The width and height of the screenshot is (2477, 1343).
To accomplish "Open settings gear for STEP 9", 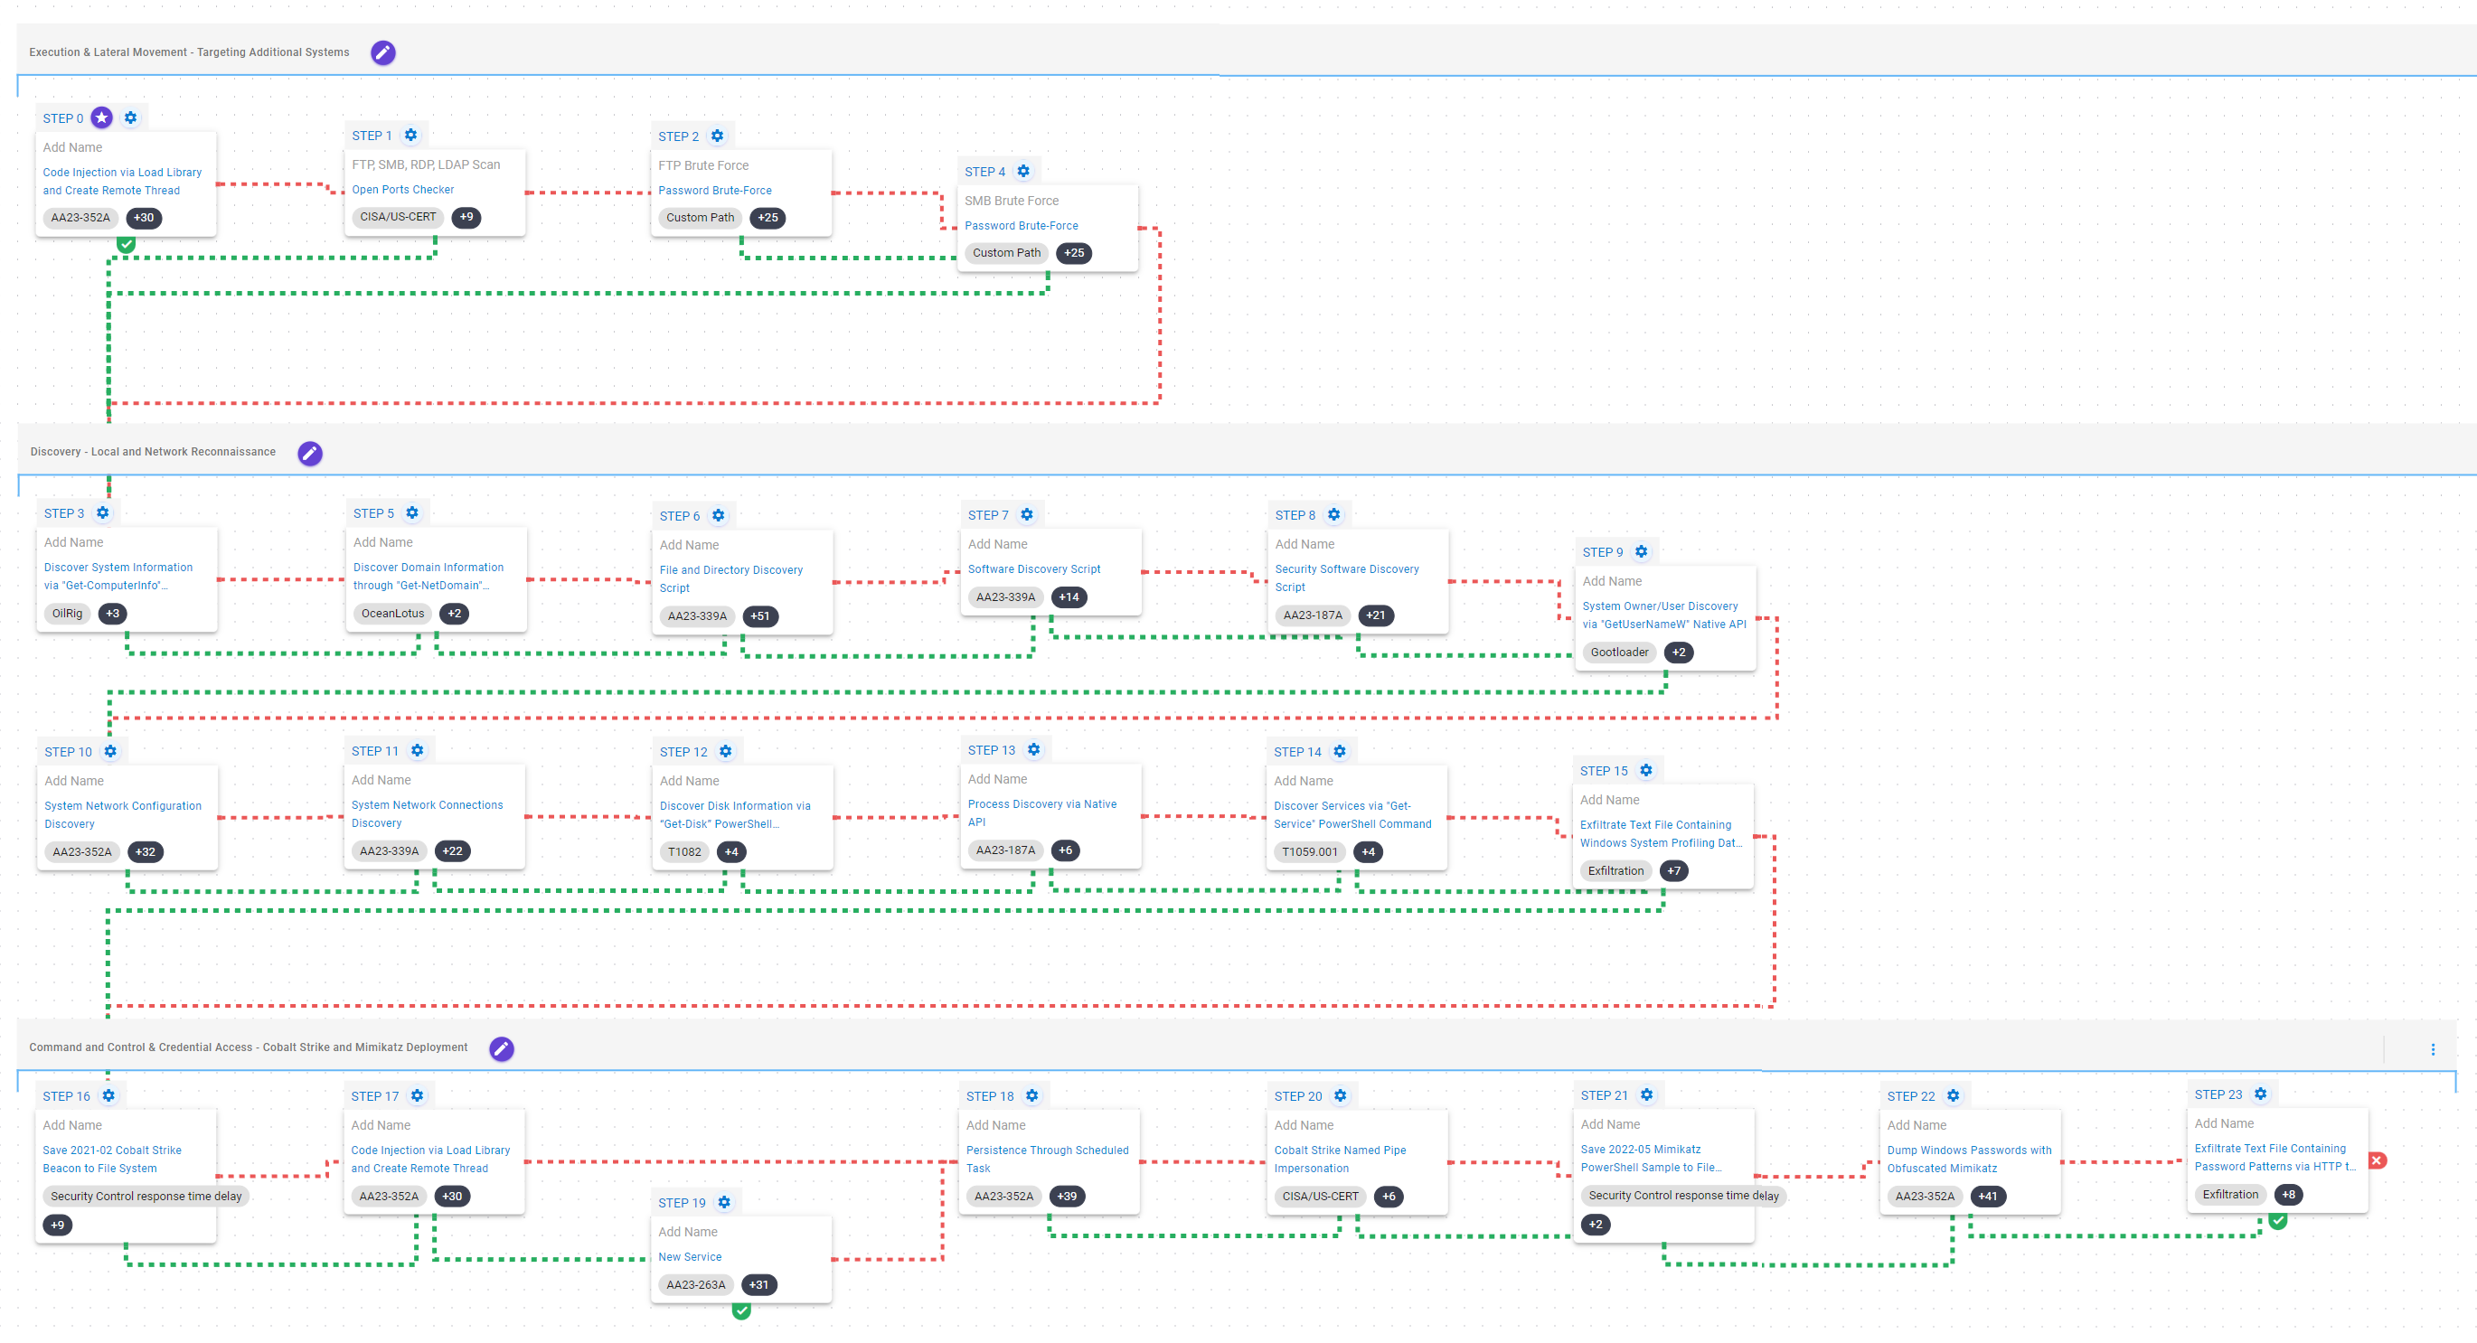I will click(1642, 552).
